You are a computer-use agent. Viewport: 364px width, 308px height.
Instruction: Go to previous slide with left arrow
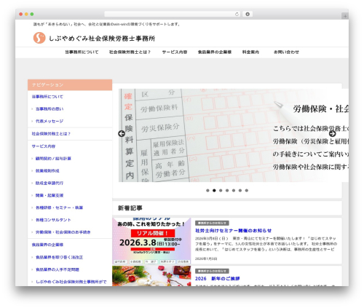click(122, 133)
